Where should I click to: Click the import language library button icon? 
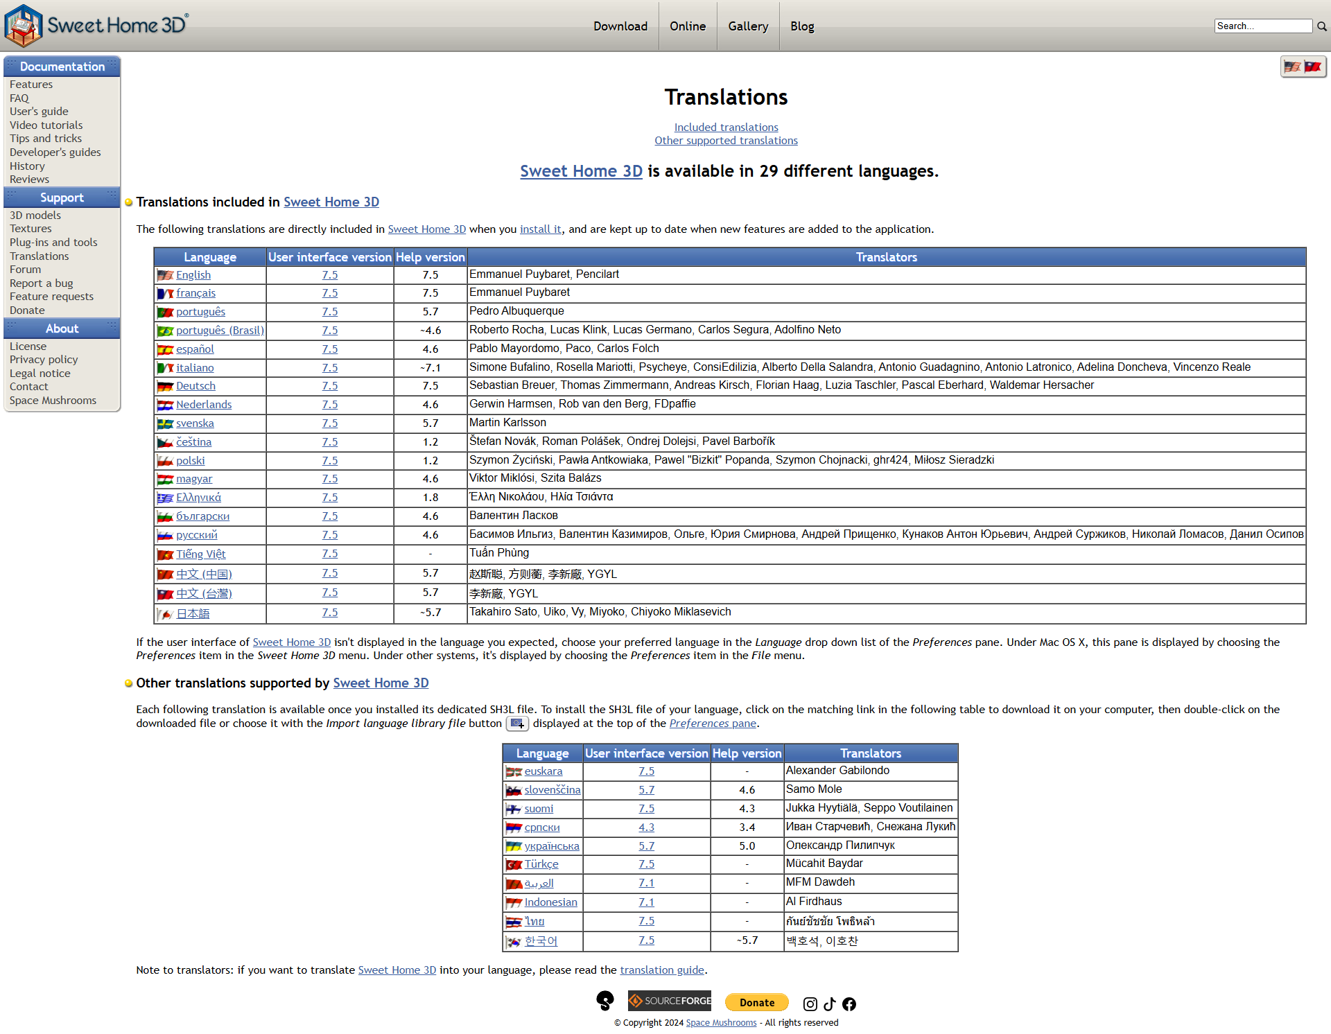pyautogui.click(x=517, y=724)
